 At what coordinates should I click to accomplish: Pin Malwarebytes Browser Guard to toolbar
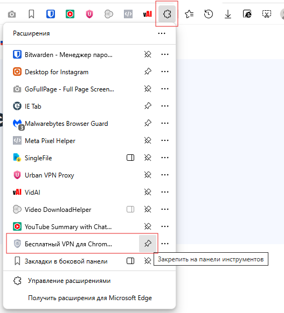pyautogui.click(x=148, y=123)
